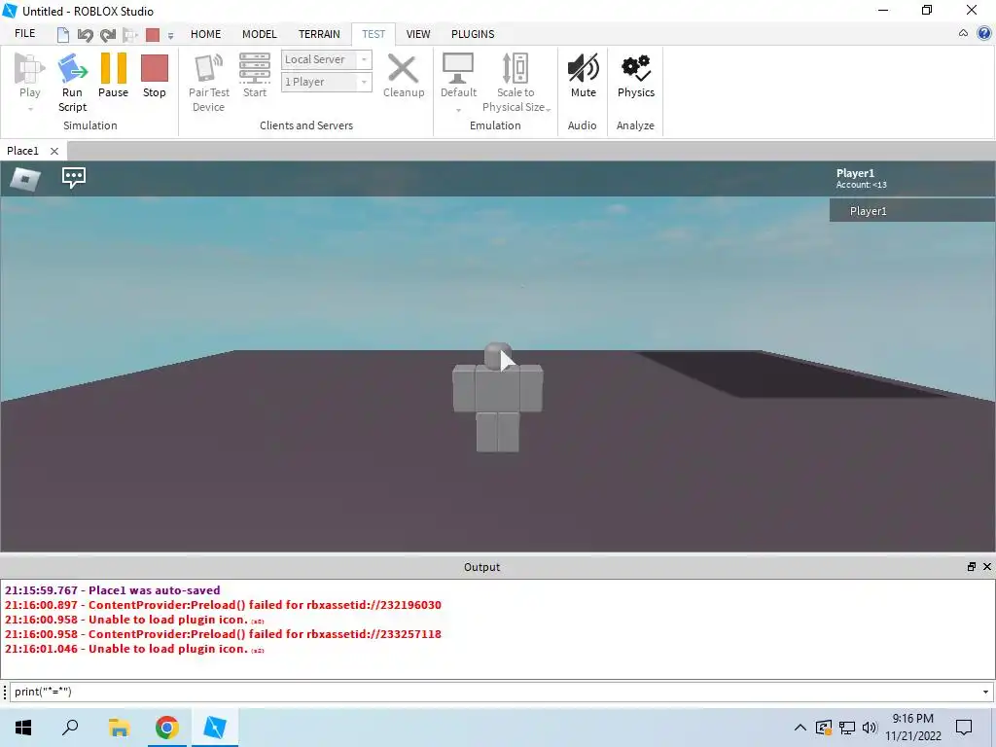Screen dimensions: 996x747
Task: Click Pair Test Device icon
Action: coord(209,69)
